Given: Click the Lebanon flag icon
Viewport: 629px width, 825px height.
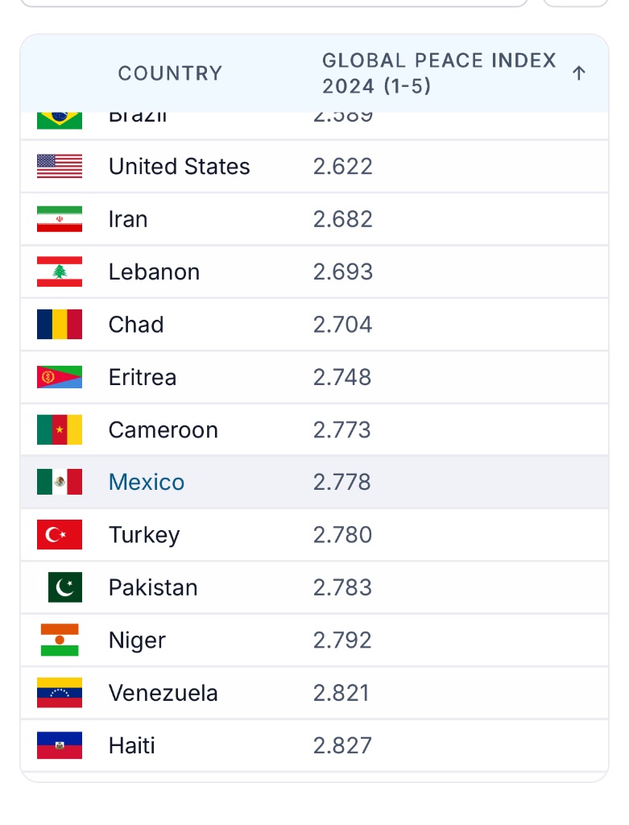Looking at the screenshot, I should 60,272.
